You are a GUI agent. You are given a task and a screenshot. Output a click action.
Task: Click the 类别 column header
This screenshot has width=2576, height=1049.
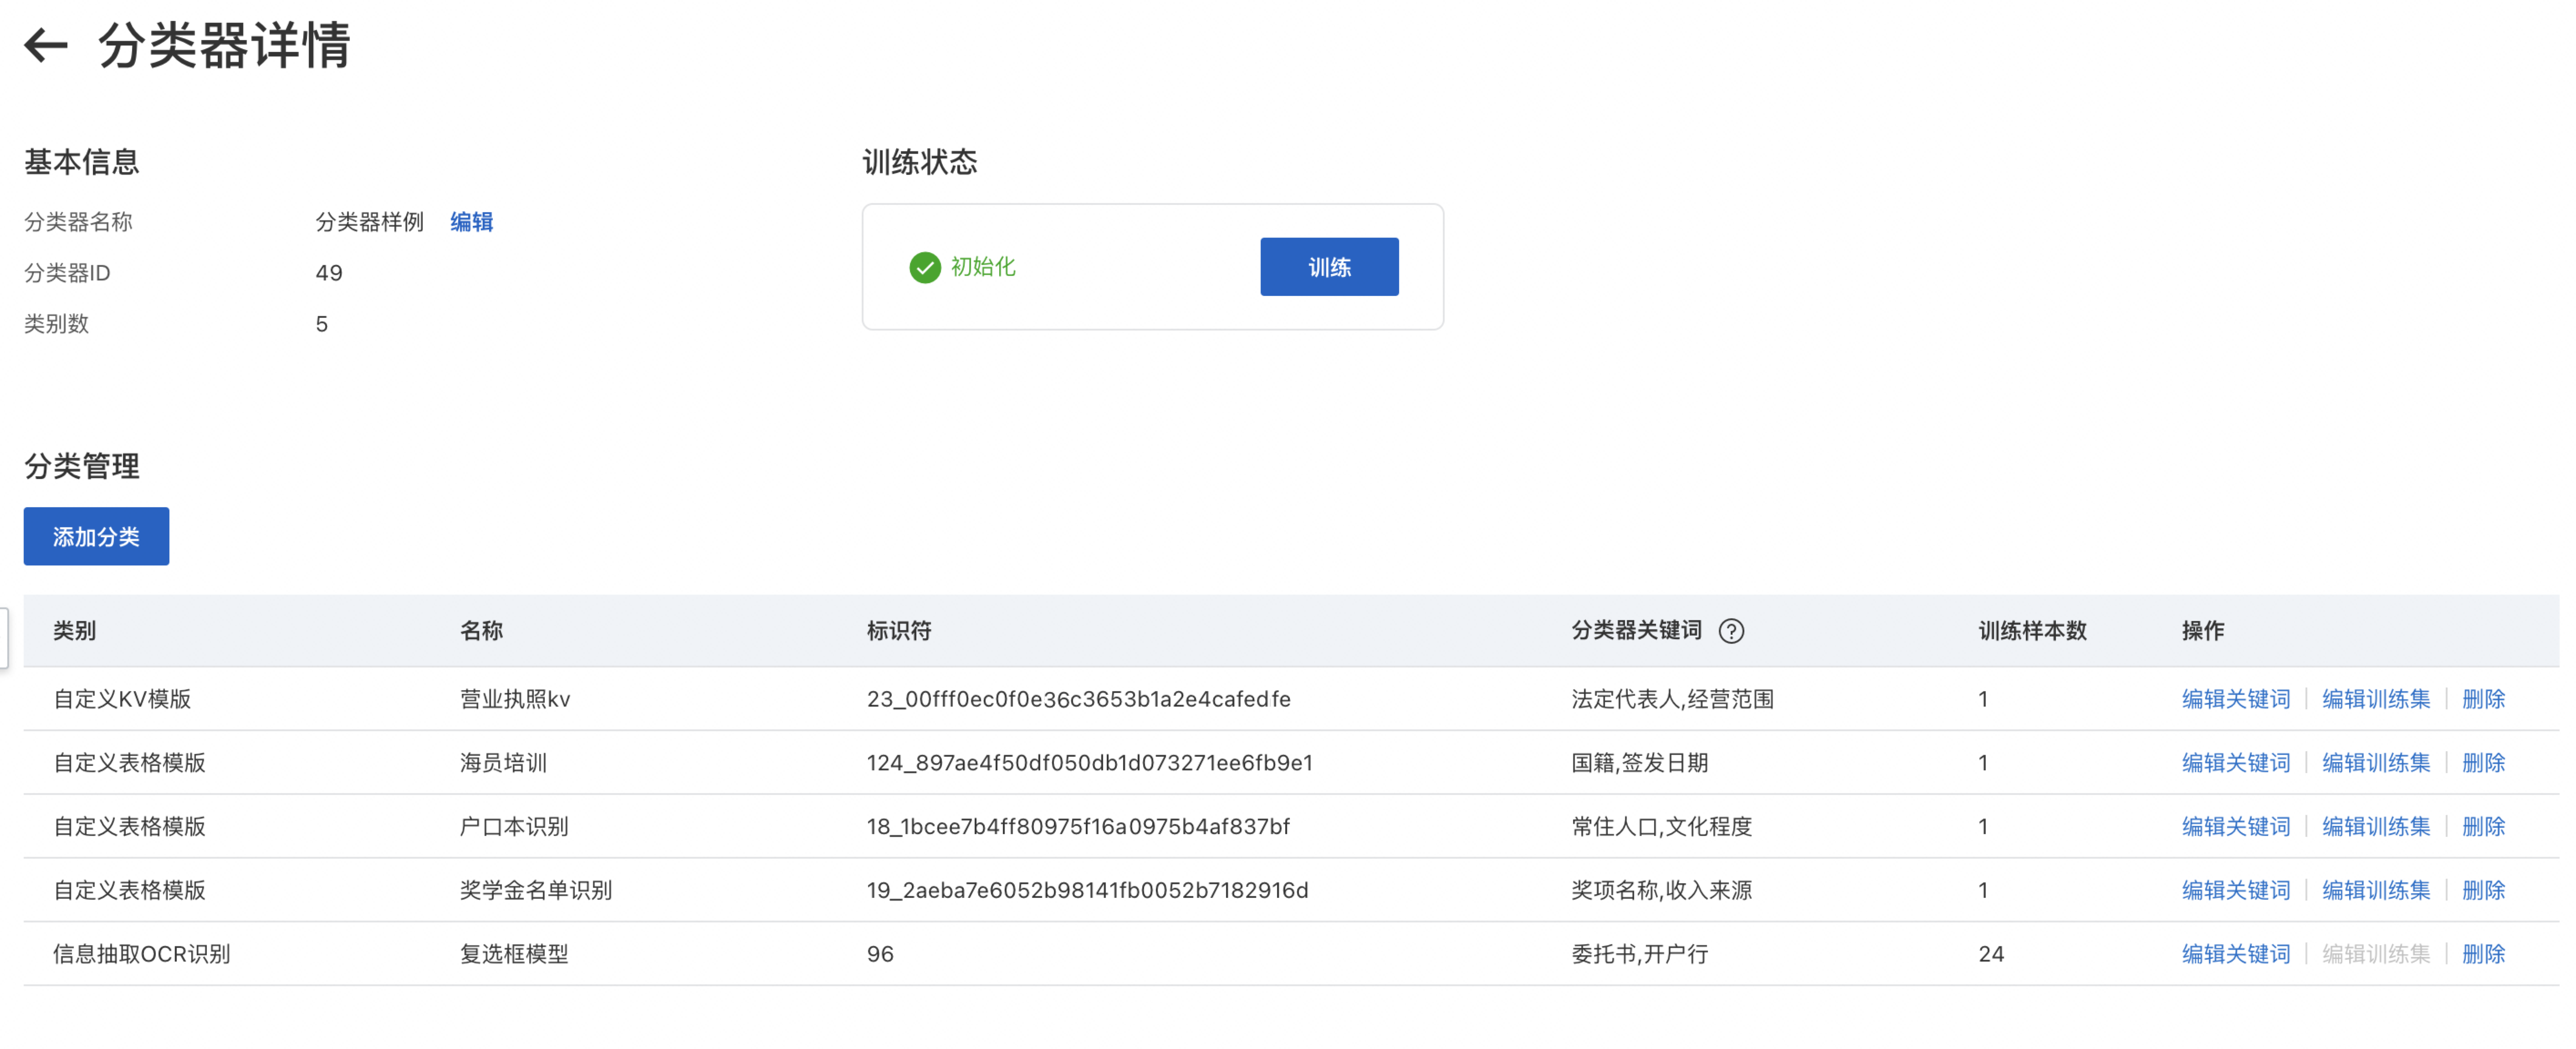pos(75,631)
